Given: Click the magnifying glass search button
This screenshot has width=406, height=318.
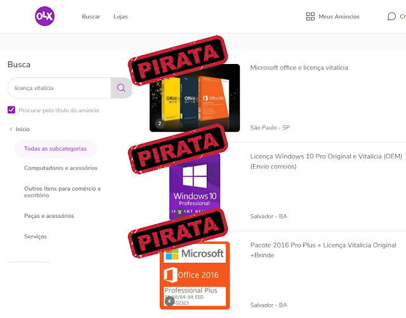Looking at the screenshot, I should coord(121,88).
